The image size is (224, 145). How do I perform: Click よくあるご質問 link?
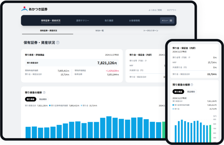155,10
